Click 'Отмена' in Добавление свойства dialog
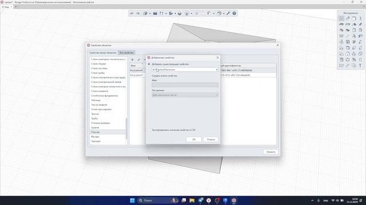 click(211, 140)
